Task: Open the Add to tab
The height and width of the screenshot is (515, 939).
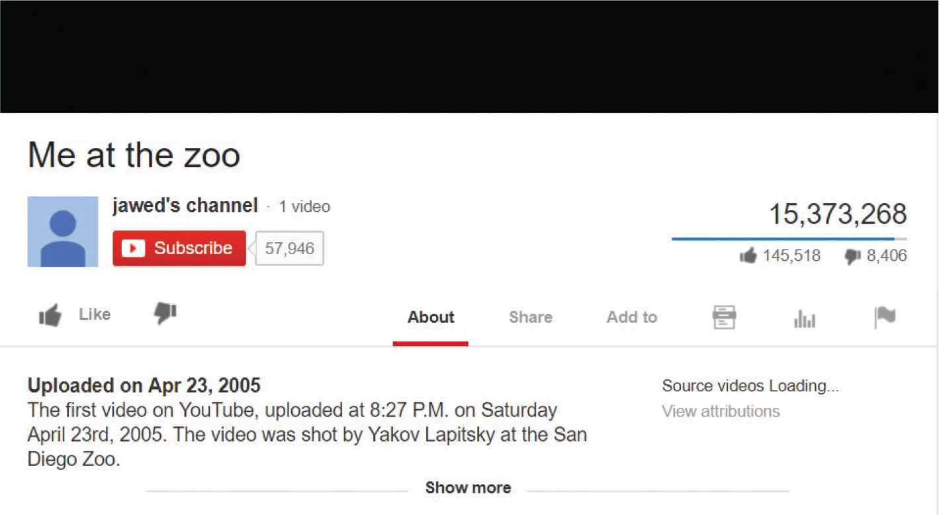Action: click(632, 318)
